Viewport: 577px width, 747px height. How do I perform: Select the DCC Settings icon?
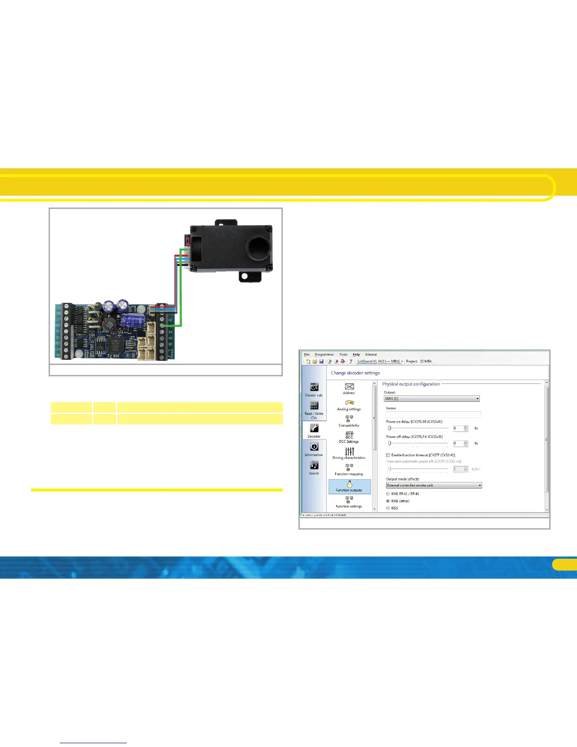coord(349,437)
